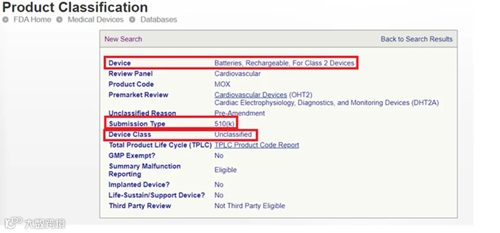This screenshot has height=233, width=500.
Task: Open the Medical Devices breadcrumb link
Action: tap(95, 20)
